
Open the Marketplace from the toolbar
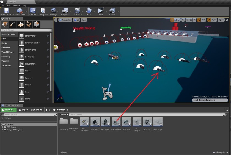point(43,11)
